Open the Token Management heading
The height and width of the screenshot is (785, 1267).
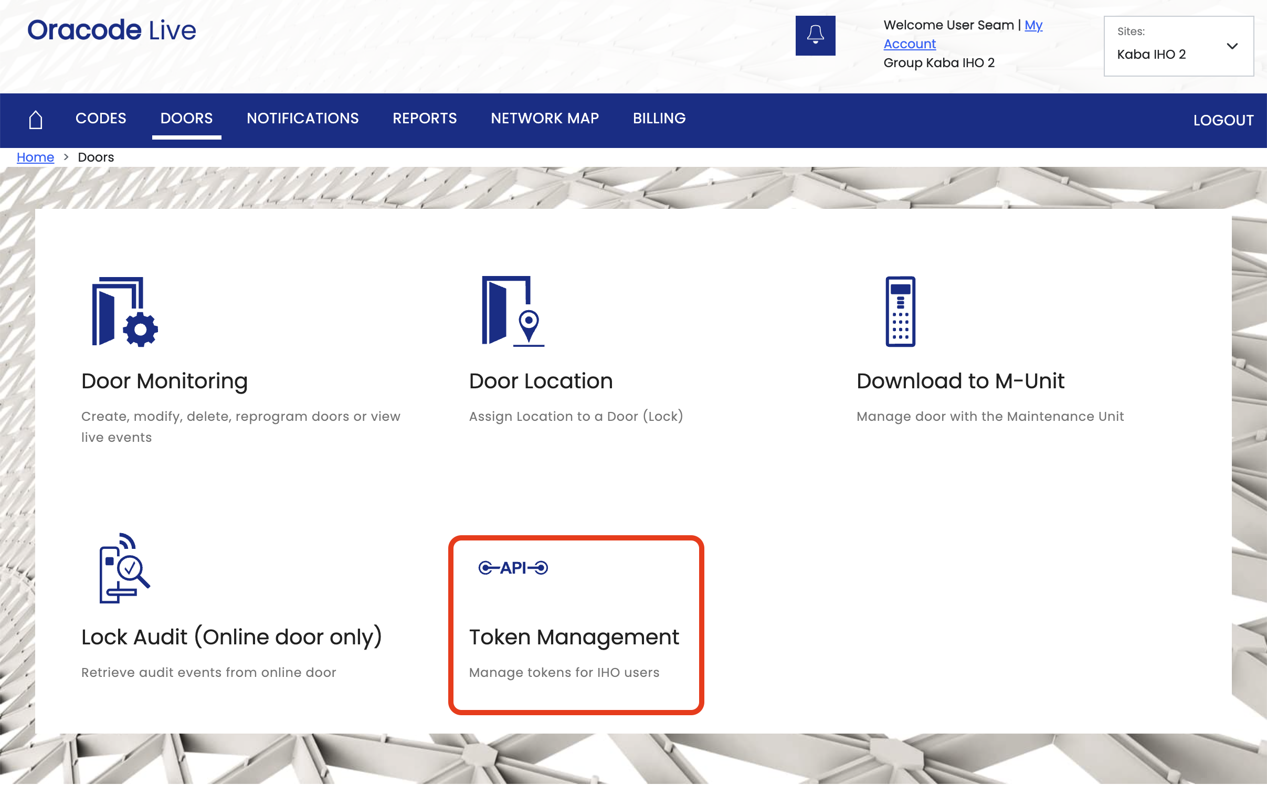[x=574, y=638]
